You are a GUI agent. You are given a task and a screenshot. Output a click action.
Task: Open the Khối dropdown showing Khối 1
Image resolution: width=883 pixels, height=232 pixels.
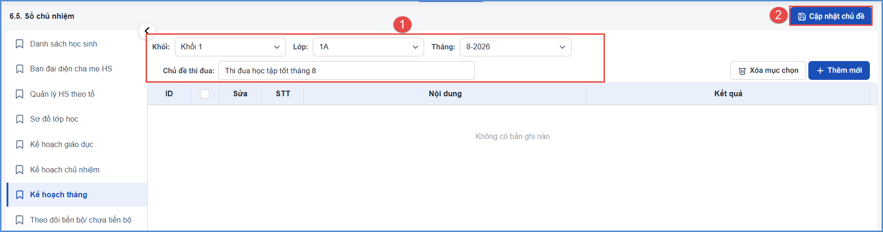pyautogui.click(x=230, y=47)
